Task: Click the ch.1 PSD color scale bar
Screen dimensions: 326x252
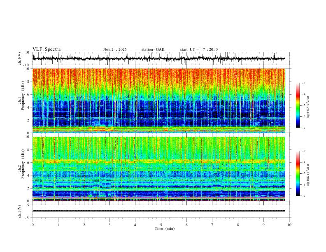Action: click(298, 105)
